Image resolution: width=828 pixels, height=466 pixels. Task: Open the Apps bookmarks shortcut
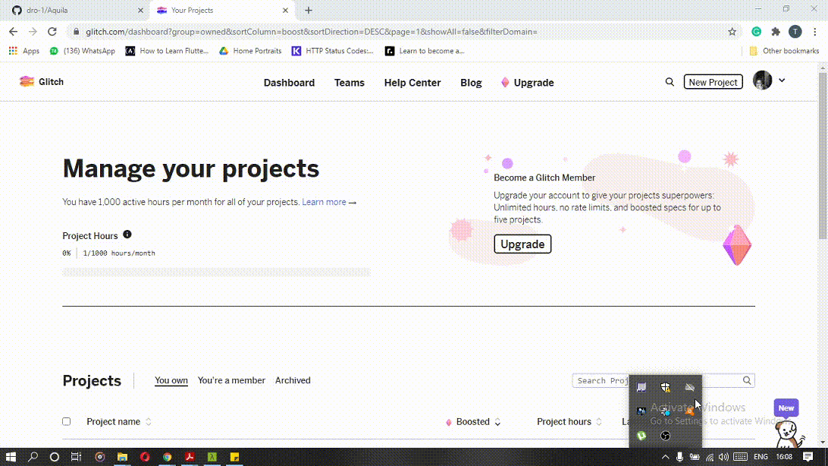click(x=24, y=51)
